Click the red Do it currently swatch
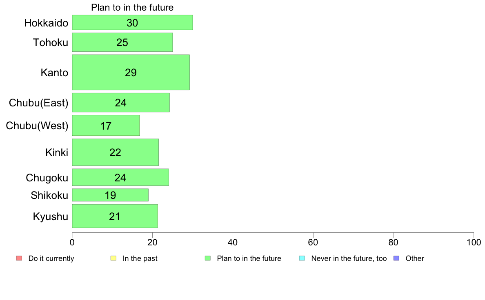 point(19,258)
